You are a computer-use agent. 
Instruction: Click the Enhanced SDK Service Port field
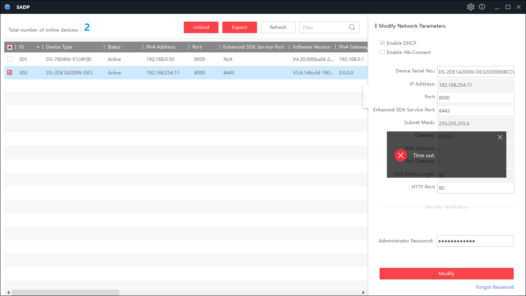click(476, 111)
